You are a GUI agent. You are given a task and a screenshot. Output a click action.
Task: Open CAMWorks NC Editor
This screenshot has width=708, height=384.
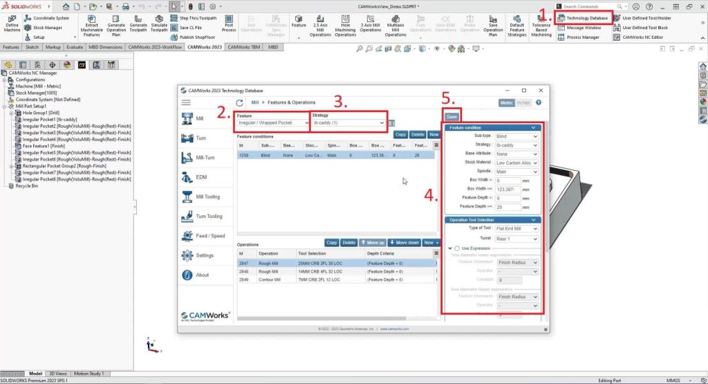click(x=638, y=37)
